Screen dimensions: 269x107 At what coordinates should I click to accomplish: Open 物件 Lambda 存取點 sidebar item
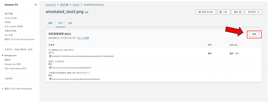[x=14, y=27]
